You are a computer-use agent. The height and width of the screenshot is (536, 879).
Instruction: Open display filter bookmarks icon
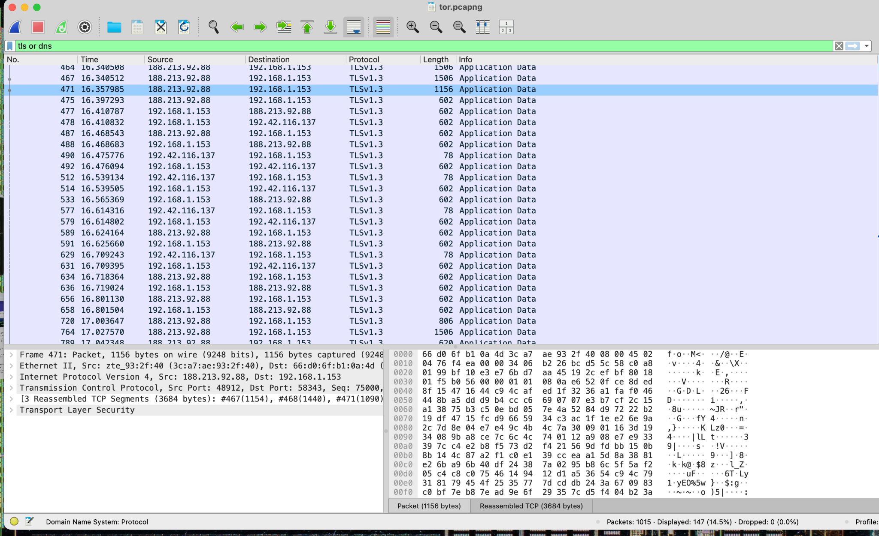(x=10, y=46)
